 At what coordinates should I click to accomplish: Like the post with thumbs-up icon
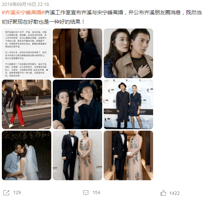pyautogui.click(x=163, y=193)
